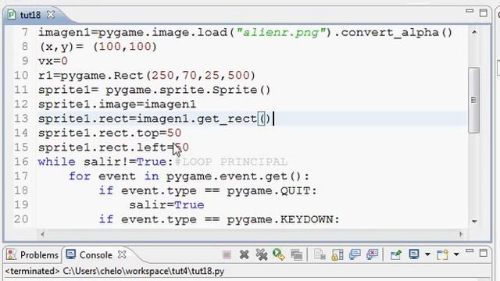This screenshot has height=281, width=500.
Task: Toggle show console on standard output change
Action: pyautogui.click(x=355, y=254)
